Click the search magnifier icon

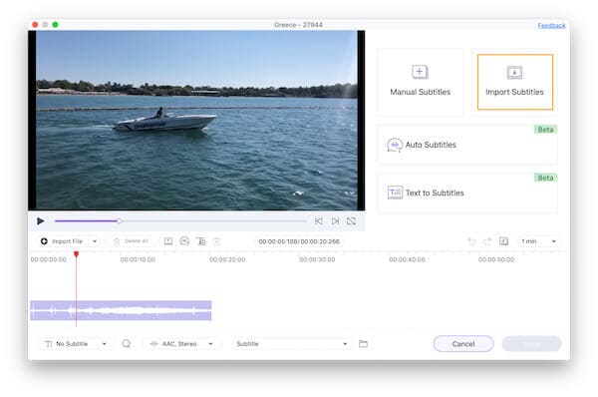coord(127,344)
